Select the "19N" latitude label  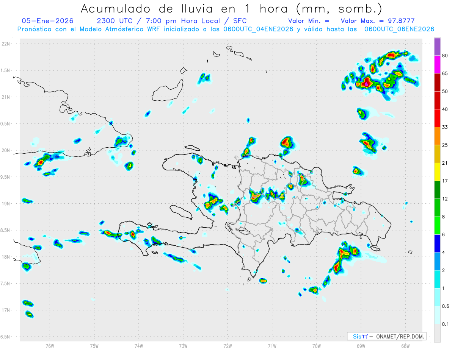pyautogui.click(x=6, y=204)
